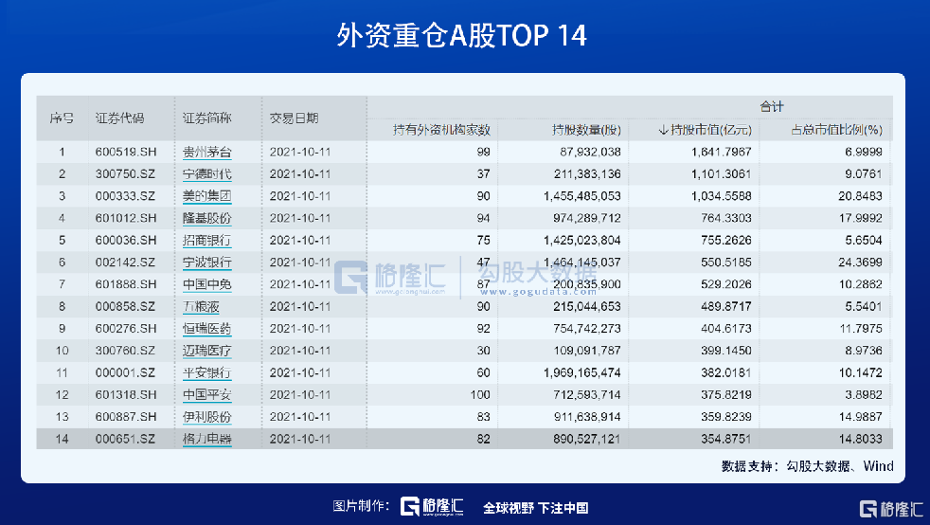The image size is (930, 525).
Task: Select the code cell 601318.SH
Action: coord(126,395)
